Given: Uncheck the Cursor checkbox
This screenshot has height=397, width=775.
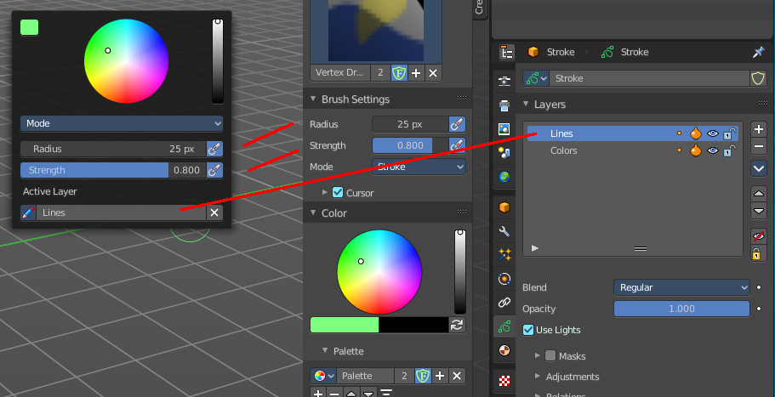Looking at the screenshot, I should [x=338, y=193].
